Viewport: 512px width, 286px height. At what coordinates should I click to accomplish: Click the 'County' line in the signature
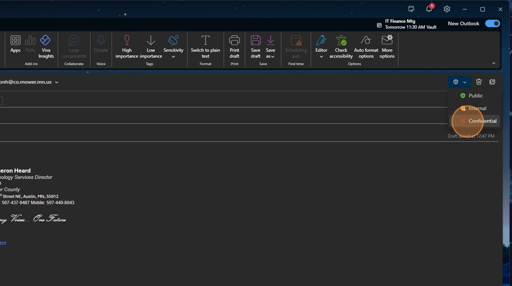click(x=12, y=190)
